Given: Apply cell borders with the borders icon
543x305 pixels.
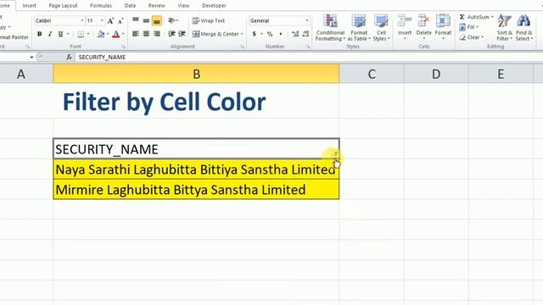Looking at the screenshot, I should [81, 34].
